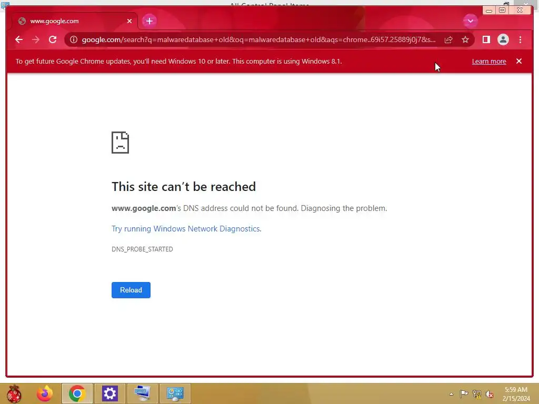Show hidden tray icons arrow
The image size is (539, 404).
click(451, 394)
